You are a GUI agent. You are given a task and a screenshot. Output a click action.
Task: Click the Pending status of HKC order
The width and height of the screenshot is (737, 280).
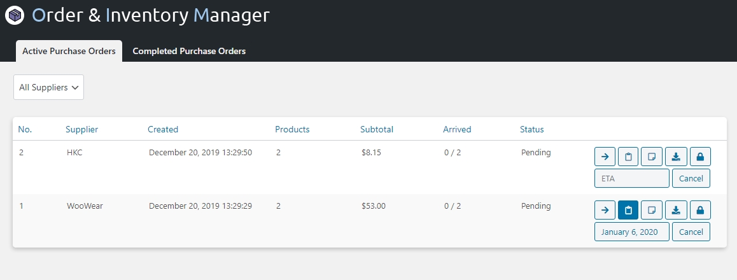point(536,153)
